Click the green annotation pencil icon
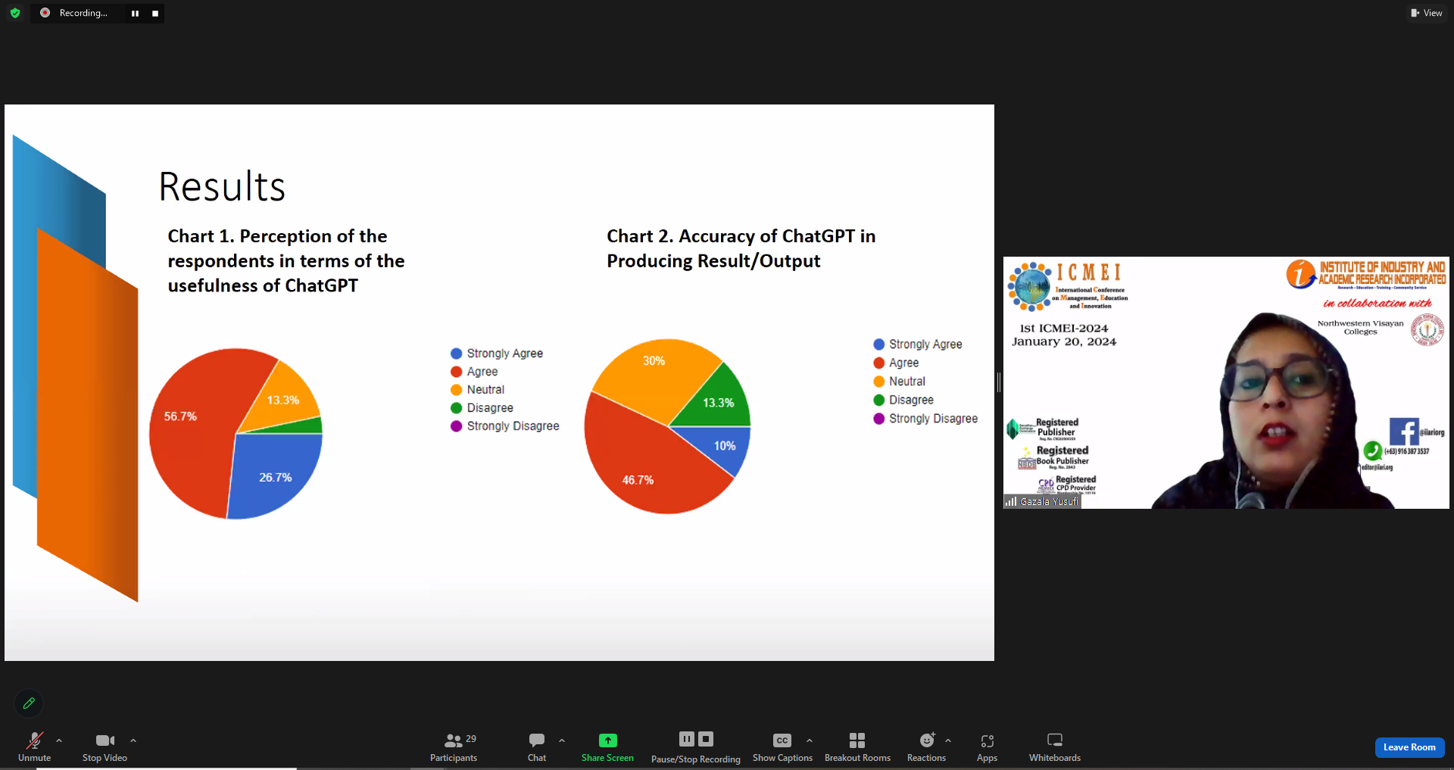Screen dimensions: 1454x770 (x=29, y=703)
